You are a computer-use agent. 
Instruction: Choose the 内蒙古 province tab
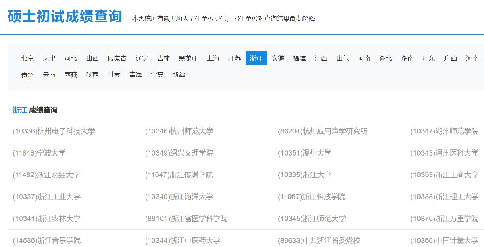(x=117, y=58)
